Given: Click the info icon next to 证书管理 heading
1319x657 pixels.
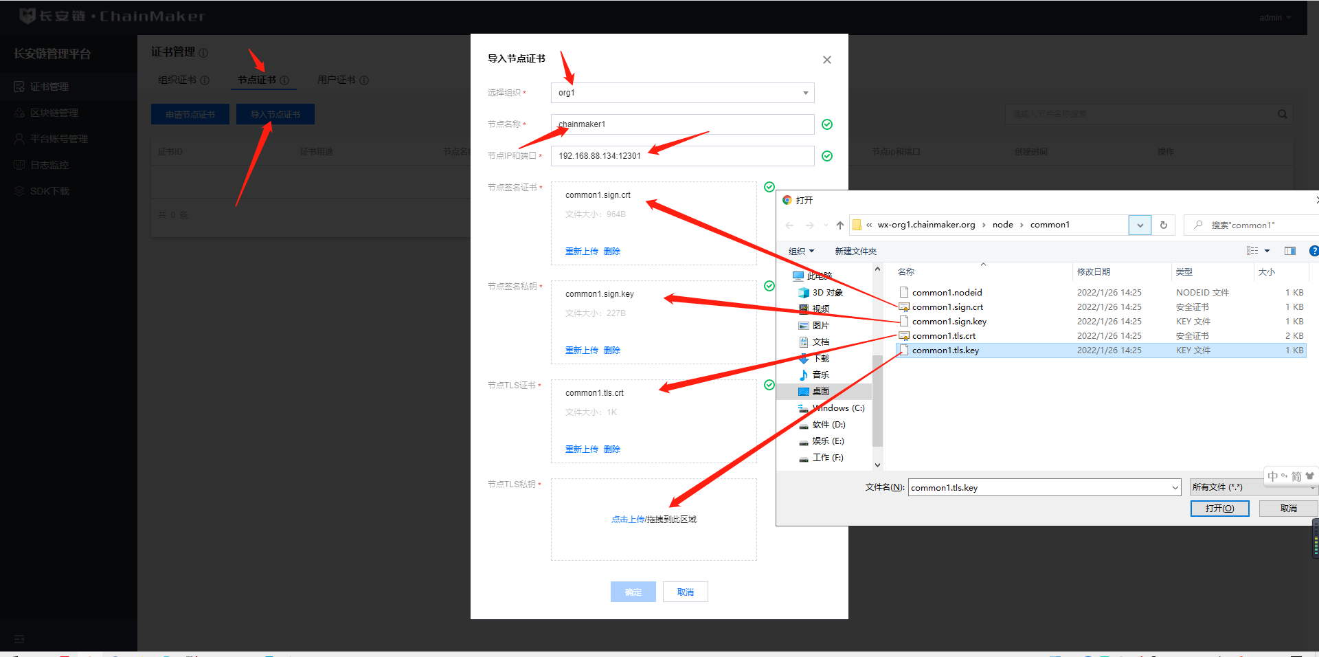Looking at the screenshot, I should (203, 53).
